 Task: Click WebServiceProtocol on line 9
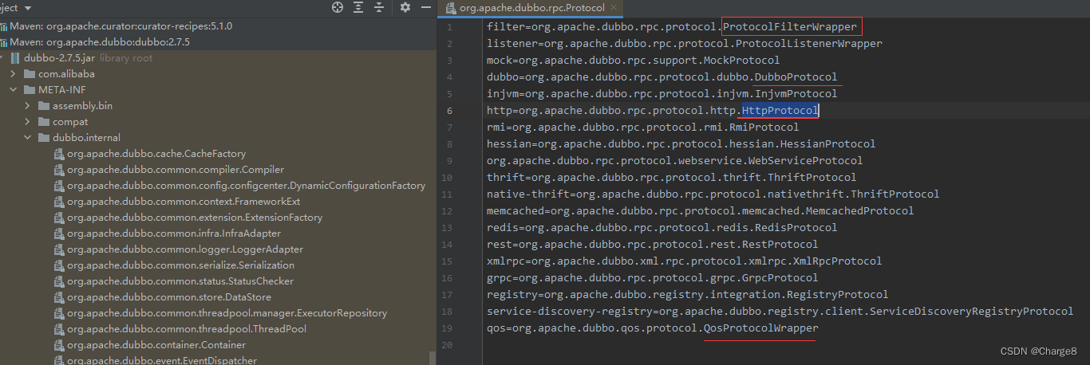click(806, 160)
